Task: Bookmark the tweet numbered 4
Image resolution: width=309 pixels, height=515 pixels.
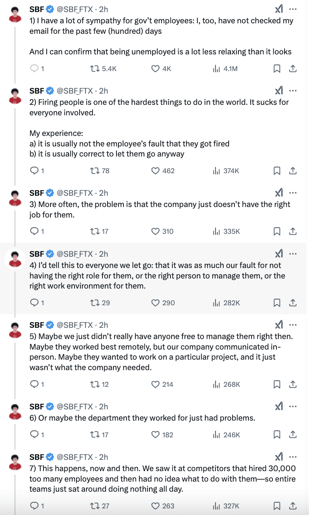Action: click(276, 303)
